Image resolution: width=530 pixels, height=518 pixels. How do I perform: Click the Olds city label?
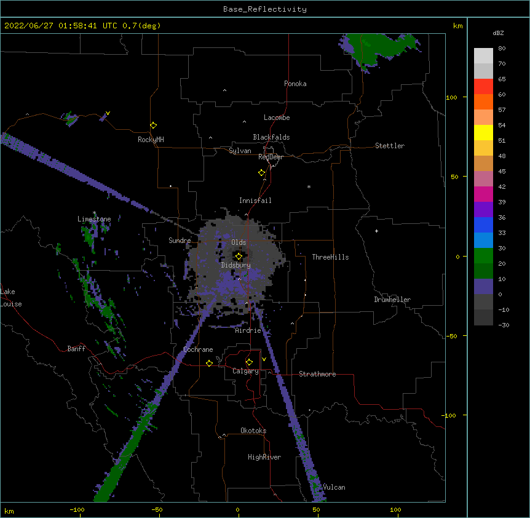click(x=239, y=242)
